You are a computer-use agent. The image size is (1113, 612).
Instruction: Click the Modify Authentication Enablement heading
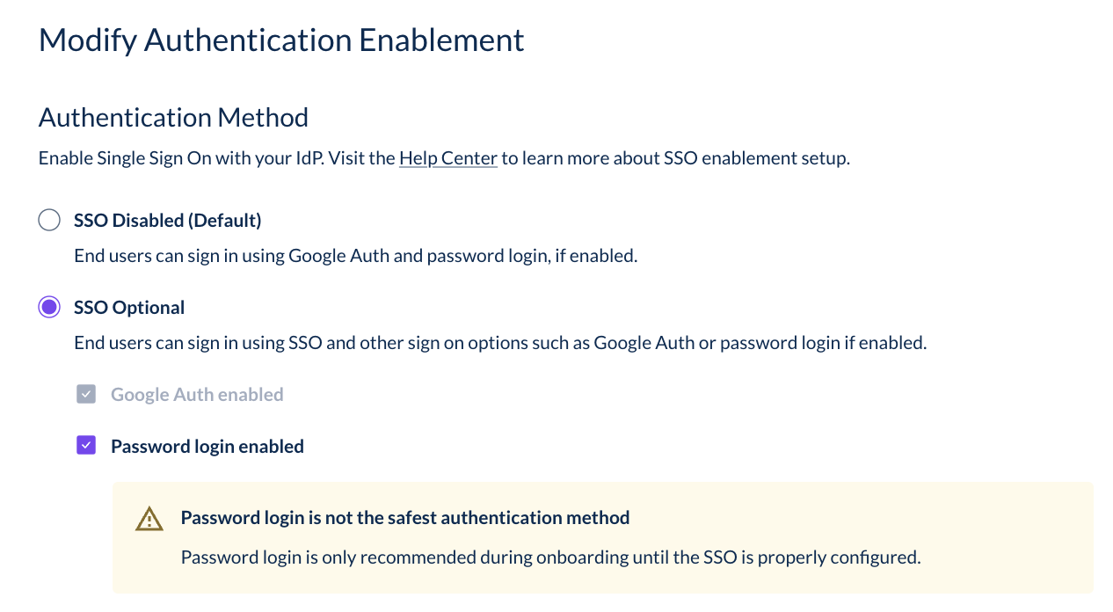[x=281, y=40]
